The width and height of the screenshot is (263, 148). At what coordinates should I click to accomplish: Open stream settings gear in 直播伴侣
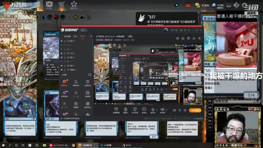click(185, 110)
